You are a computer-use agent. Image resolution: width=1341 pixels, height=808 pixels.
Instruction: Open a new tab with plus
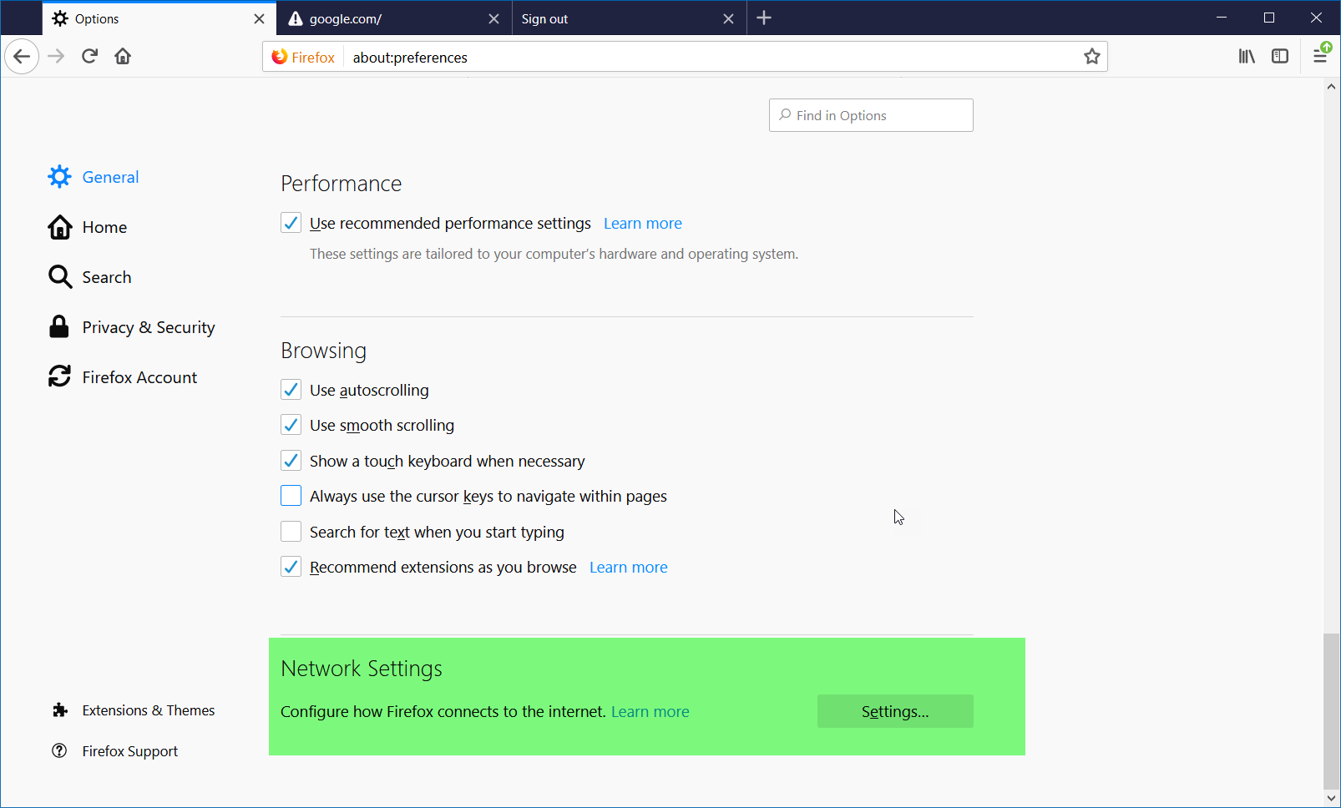(x=764, y=18)
